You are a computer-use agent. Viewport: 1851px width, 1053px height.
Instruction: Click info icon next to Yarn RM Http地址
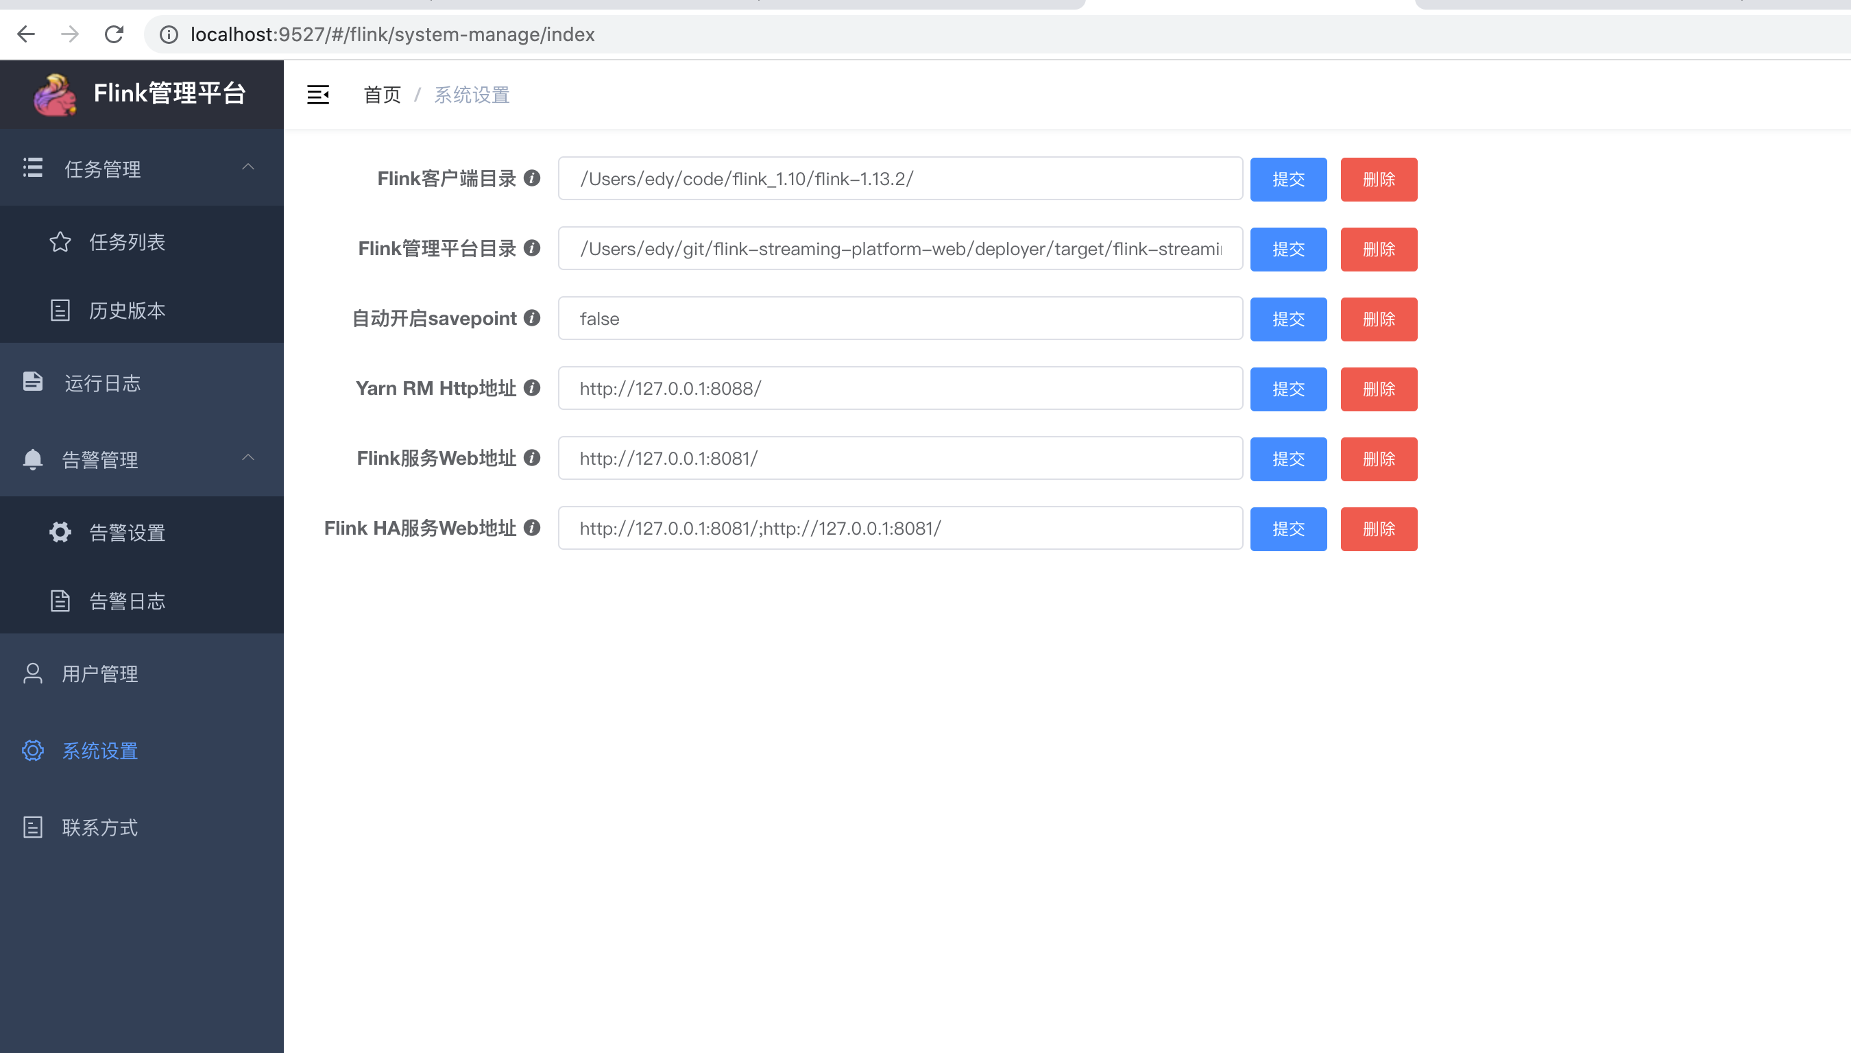(x=532, y=387)
